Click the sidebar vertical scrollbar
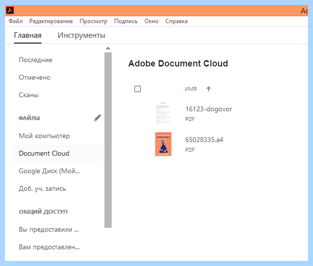Screen dimensions: 313x266 [x=108, y=140]
